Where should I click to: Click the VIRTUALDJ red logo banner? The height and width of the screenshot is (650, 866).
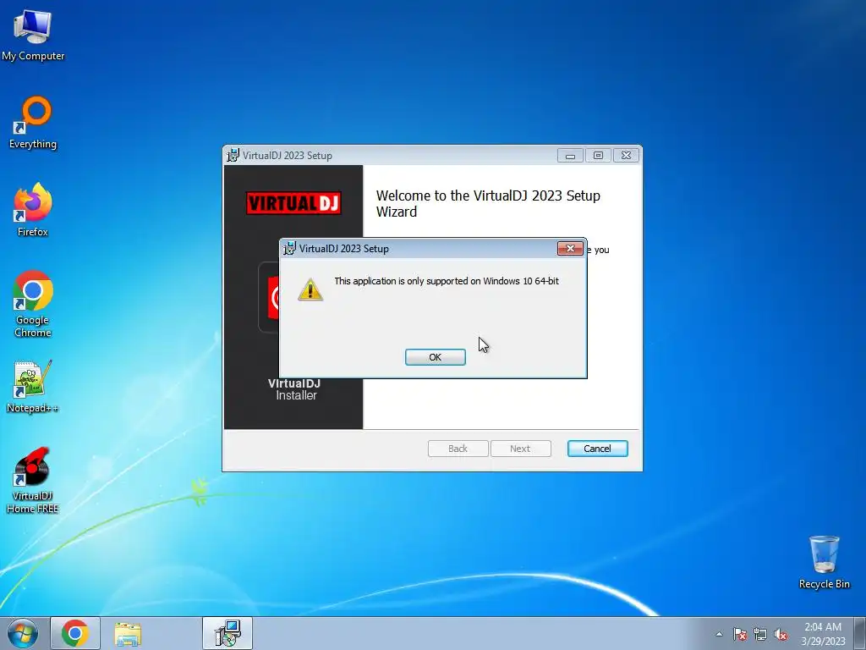pos(293,203)
